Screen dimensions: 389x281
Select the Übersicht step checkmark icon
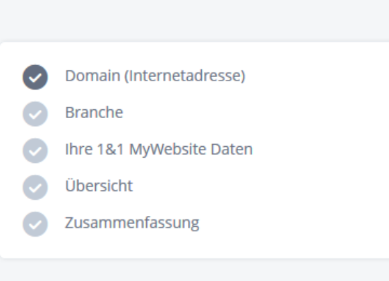click(x=36, y=187)
